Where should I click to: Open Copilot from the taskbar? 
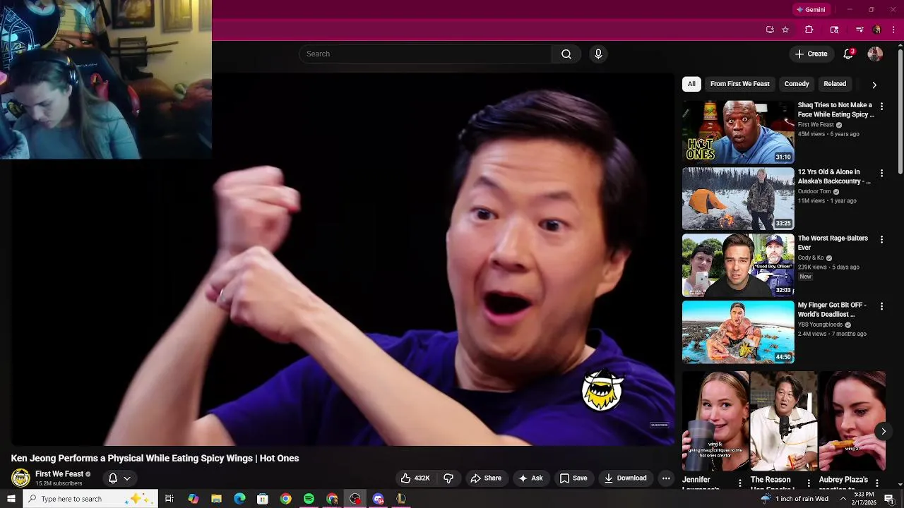coord(194,499)
